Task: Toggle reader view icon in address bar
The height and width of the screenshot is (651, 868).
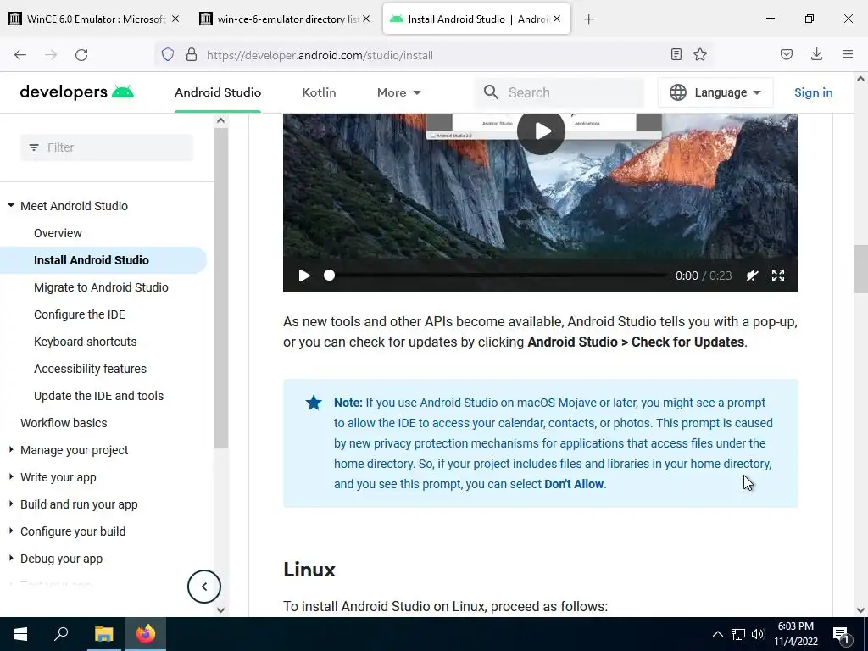Action: [x=676, y=54]
